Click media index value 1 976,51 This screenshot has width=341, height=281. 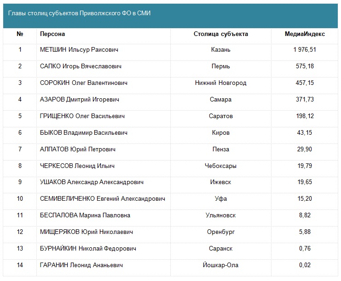(305, 50)
